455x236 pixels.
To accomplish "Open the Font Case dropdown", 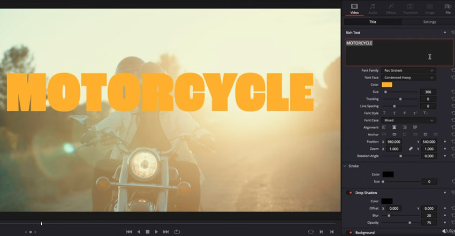I will 408,120.
